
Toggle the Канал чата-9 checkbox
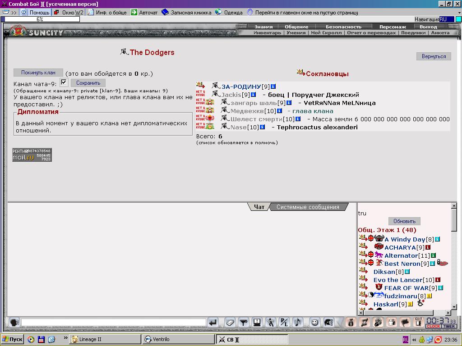64,82
